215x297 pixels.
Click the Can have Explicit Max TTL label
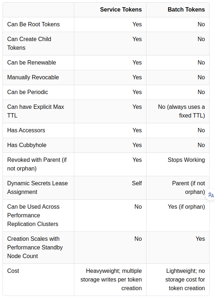click(36, 111)
